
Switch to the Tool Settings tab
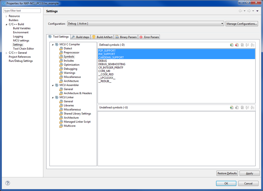tap(58, 37)
